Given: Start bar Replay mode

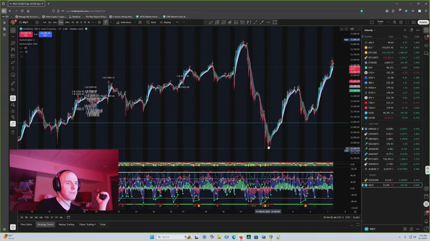Looking at the screenshot, I should click(x=165, y=22).
